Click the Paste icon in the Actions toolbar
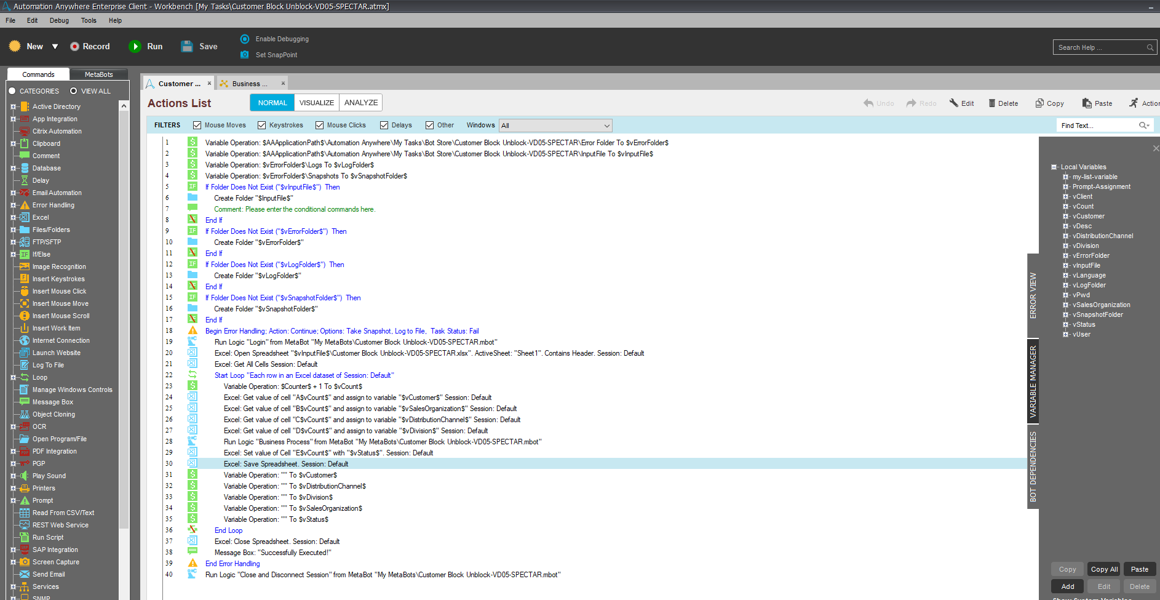Image resolution: width=1160 pixels, height=600 pixels. point(1087,103)
